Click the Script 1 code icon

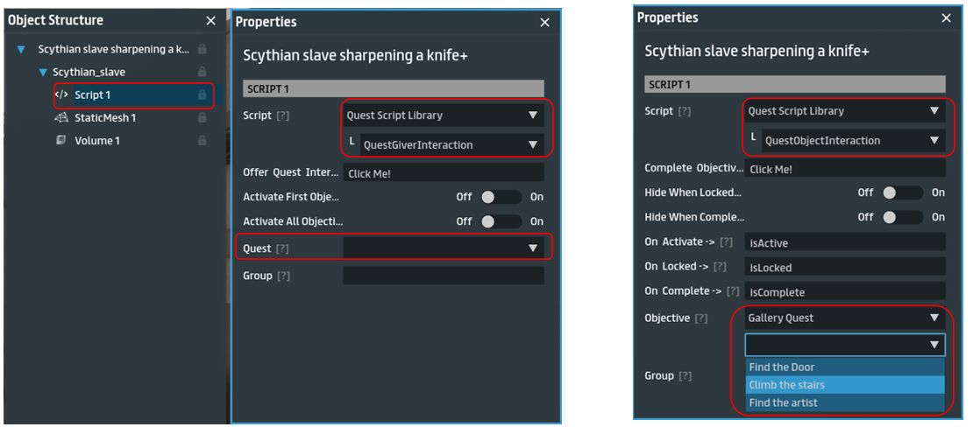point(61,94)
